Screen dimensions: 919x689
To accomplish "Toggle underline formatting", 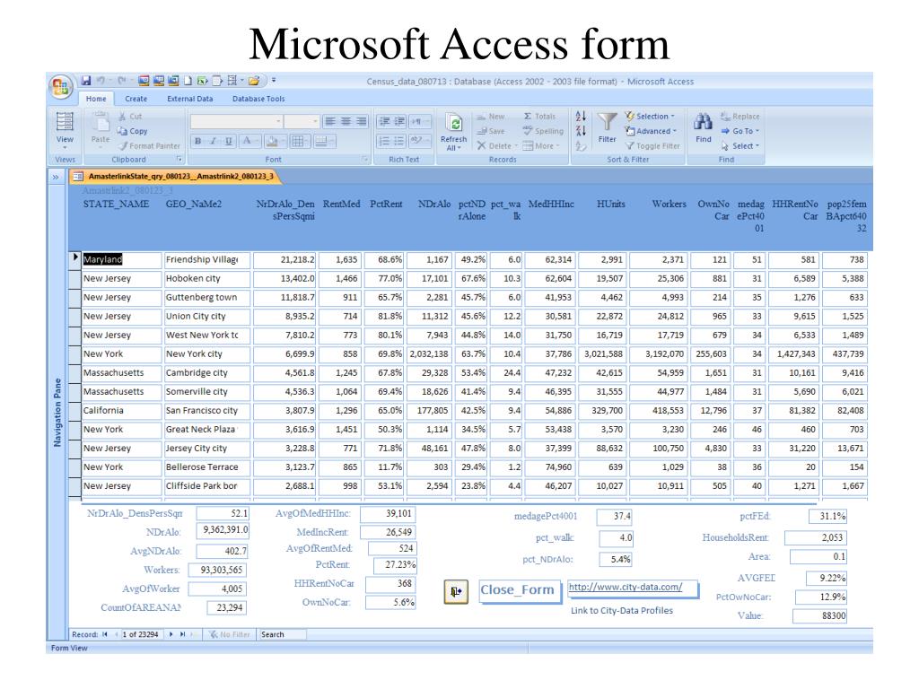I will click(x=229, y=141).
